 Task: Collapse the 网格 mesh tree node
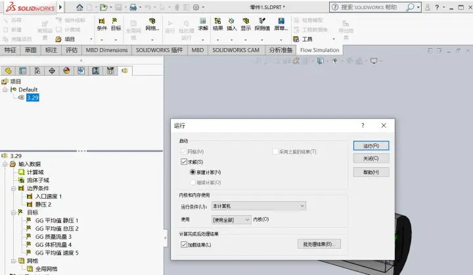click(x=13, y=261)
